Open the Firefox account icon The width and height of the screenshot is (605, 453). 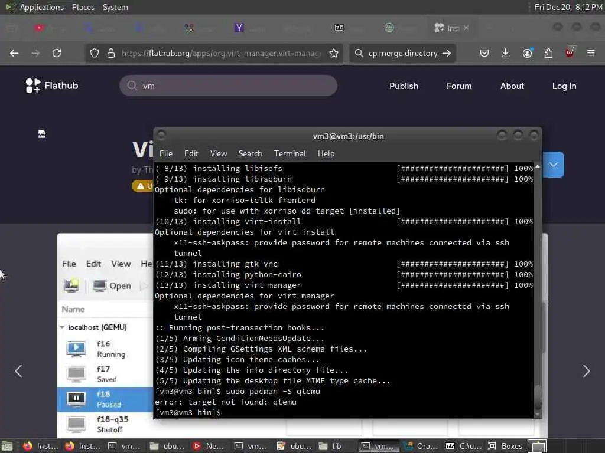527,53
